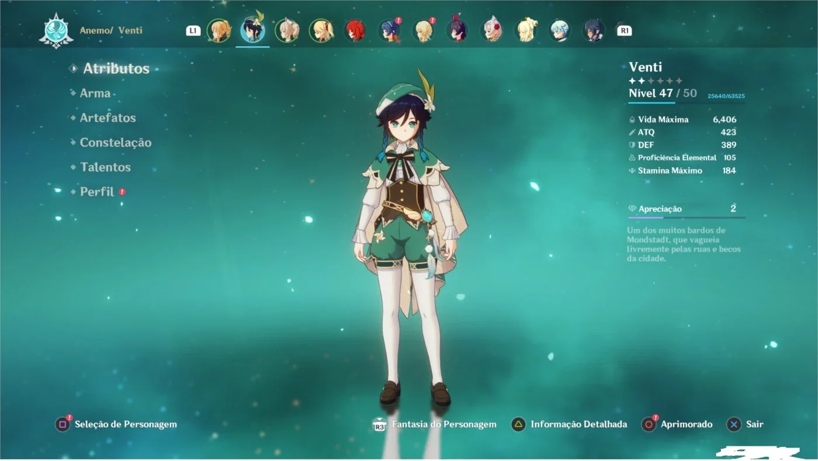Click the Venti character model
This screenshot has width=818, height=461.
tap(410, 239)
